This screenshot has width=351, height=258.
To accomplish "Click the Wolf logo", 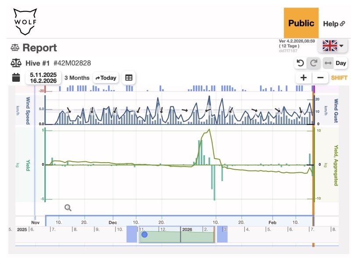I will [x=25, y=21].
